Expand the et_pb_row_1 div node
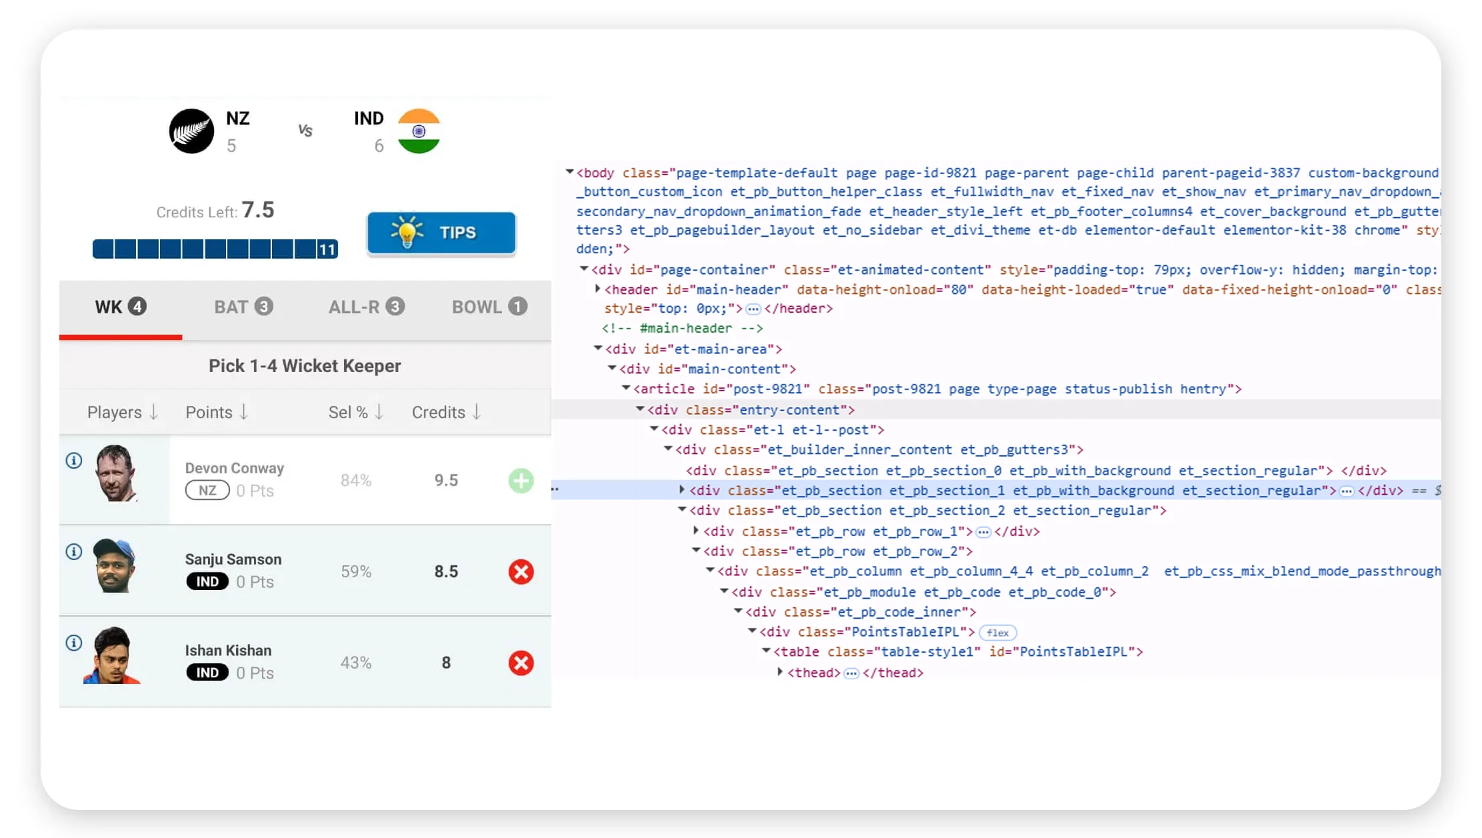The image size is (1482, 838). (695, 531)
